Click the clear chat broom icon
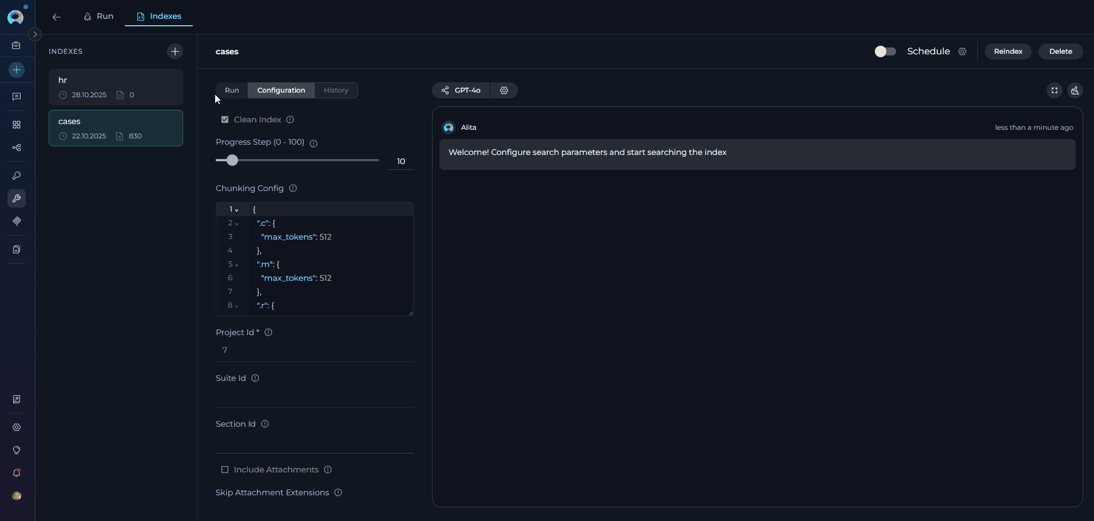 (x=1075, y=90)
